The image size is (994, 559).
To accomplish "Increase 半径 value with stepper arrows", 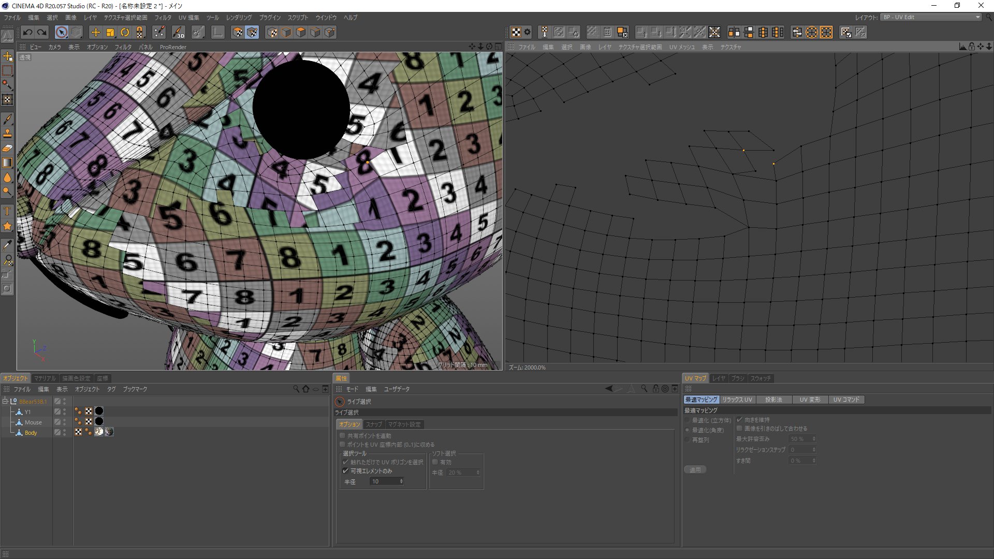I will [x=401, y=479].
